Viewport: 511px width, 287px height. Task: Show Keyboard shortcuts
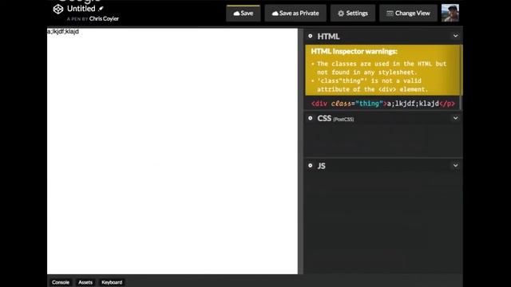112,282
